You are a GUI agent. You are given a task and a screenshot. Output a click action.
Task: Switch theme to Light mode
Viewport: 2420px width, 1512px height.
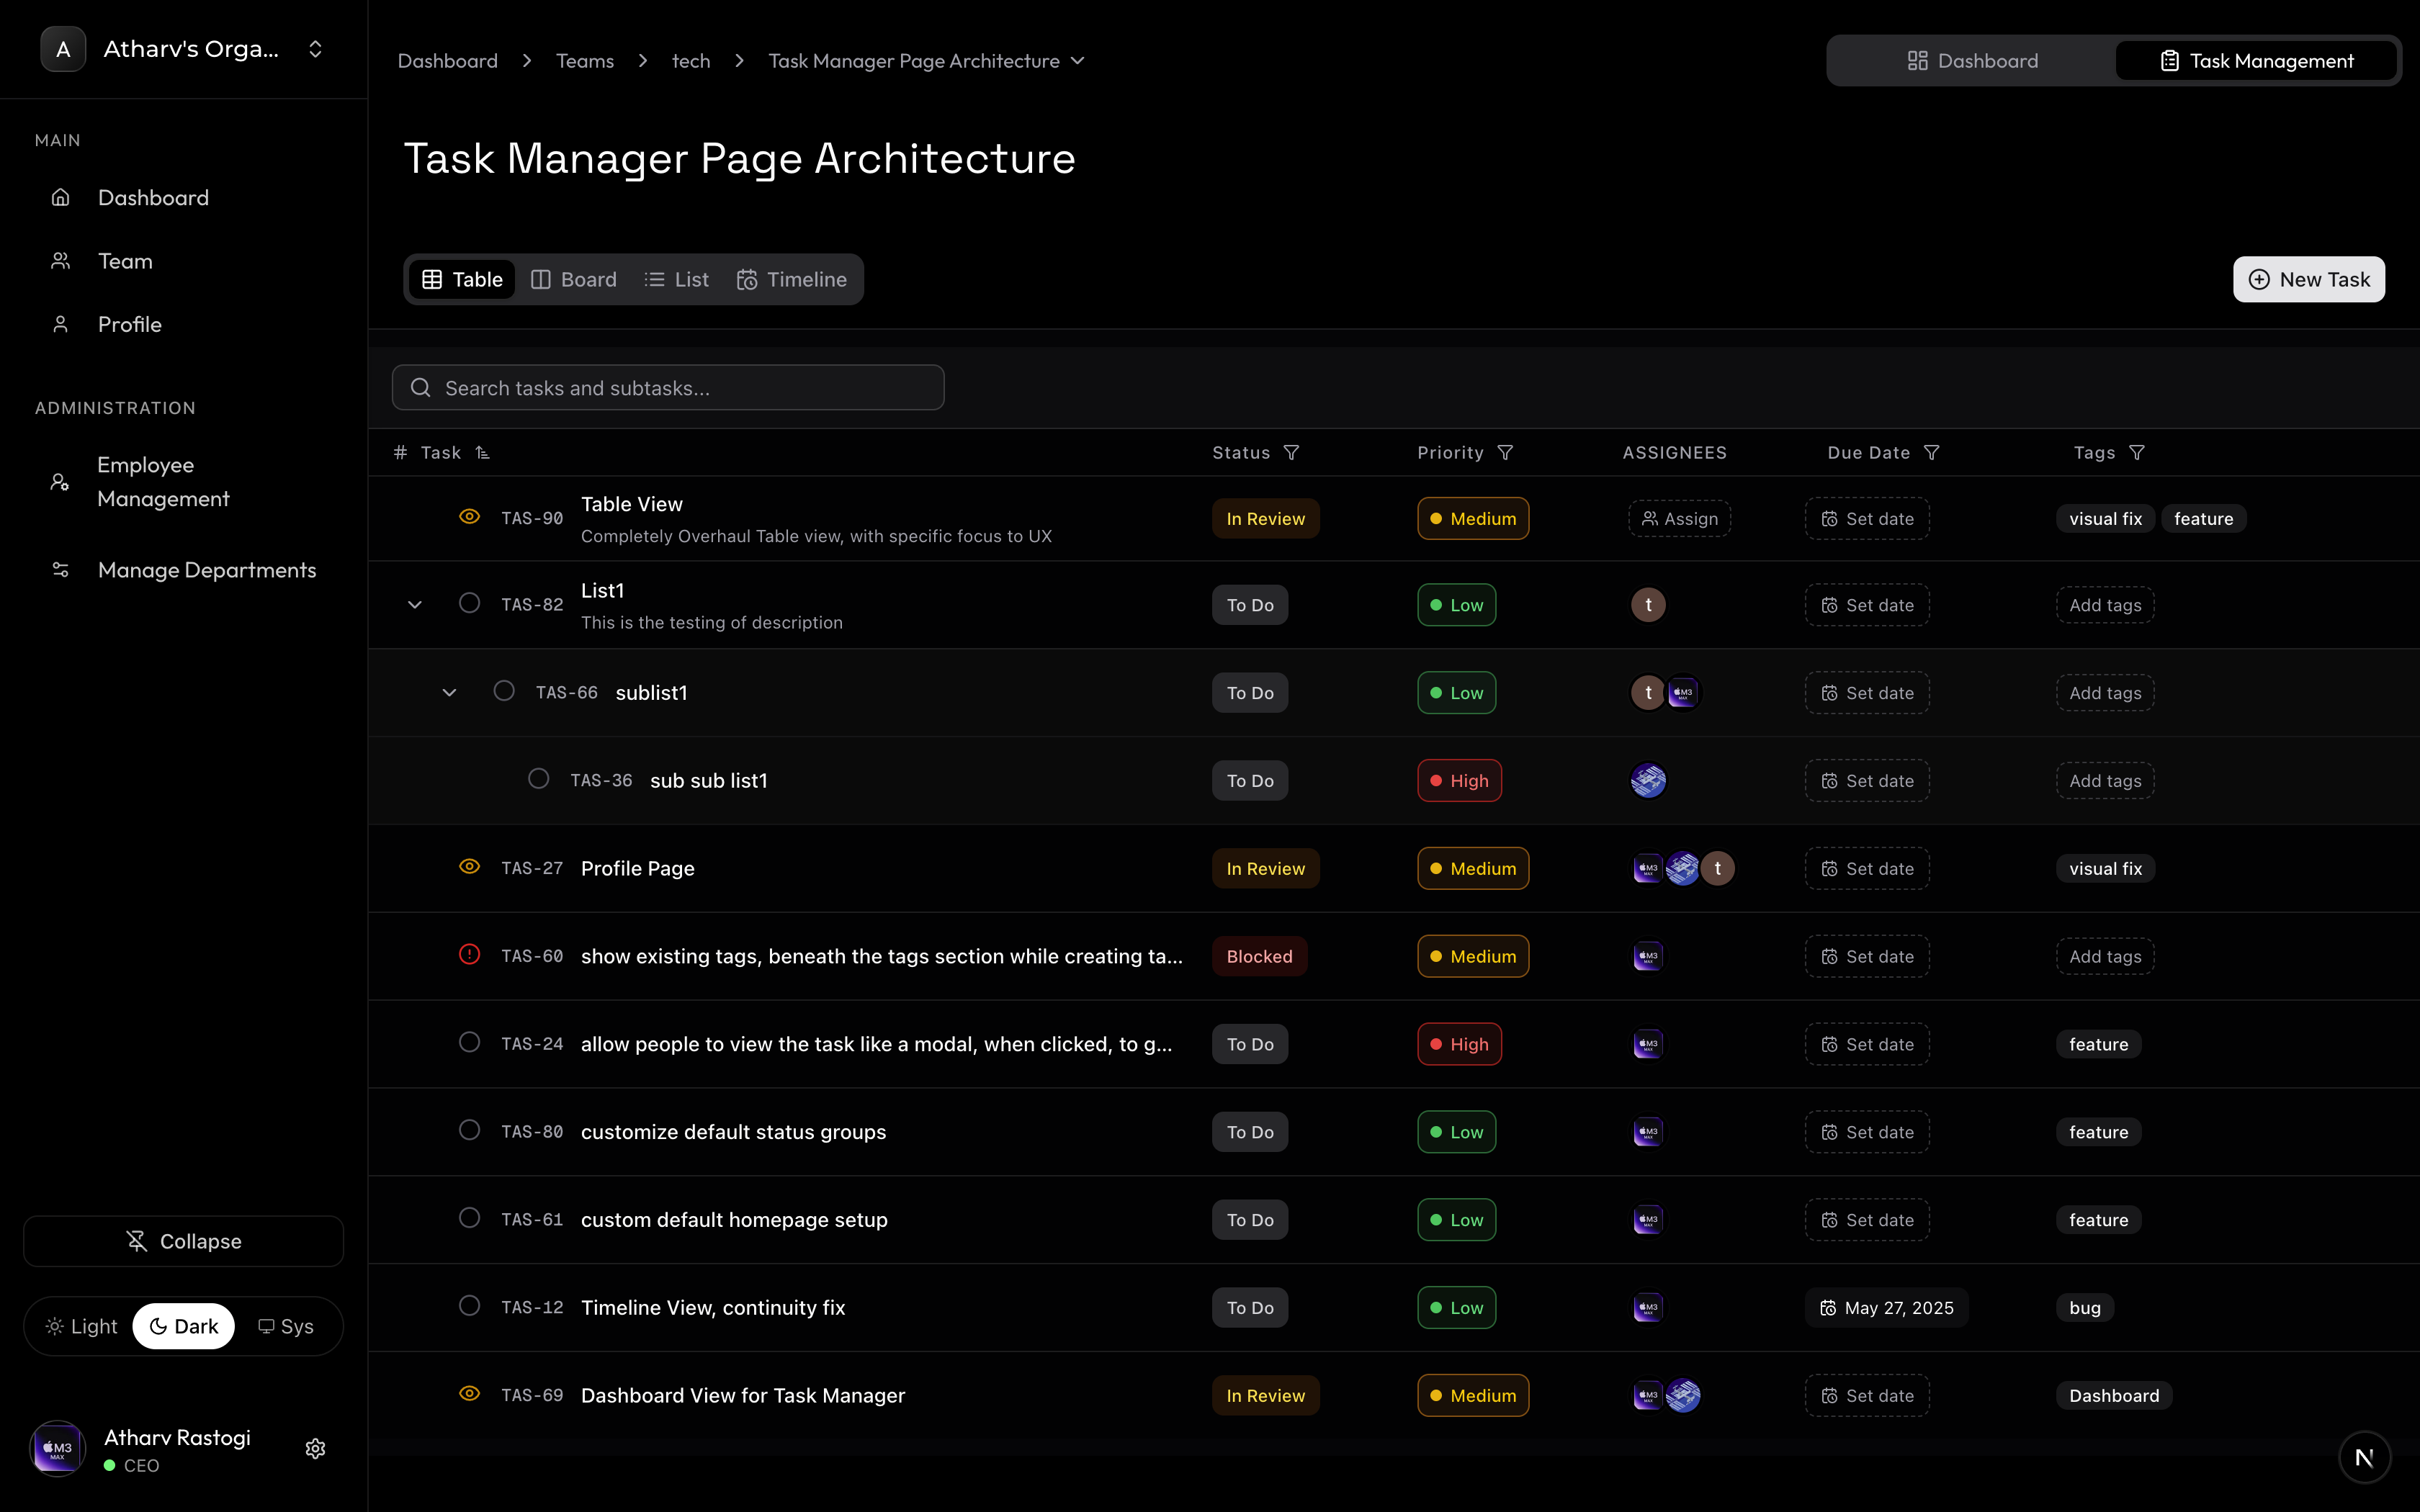[x=82, y=1326]
